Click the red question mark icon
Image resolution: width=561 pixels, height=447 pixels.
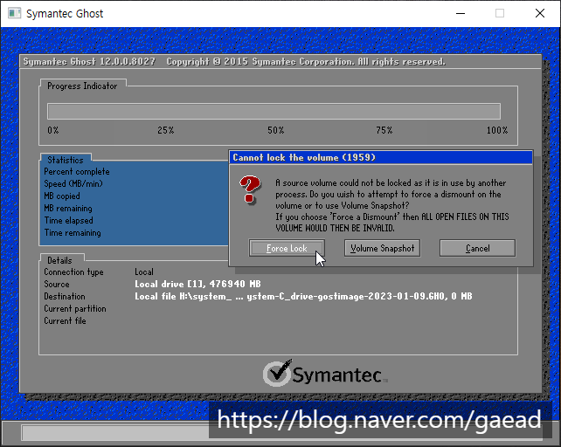251,188
